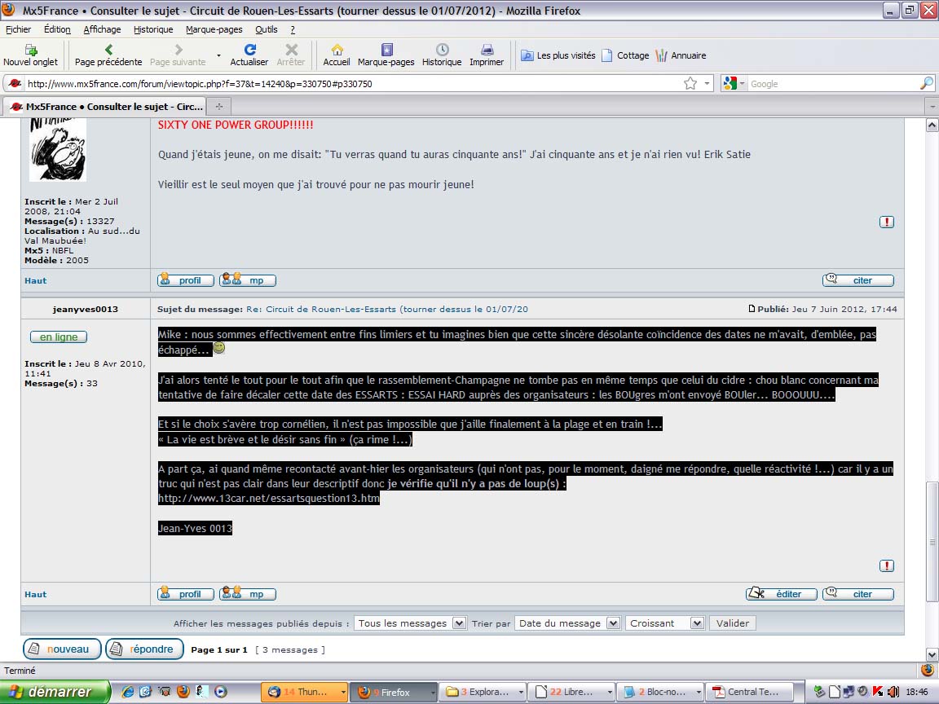Image resolution: width=939 pixels, height=704 pixels.
Task: Open the Cottage bookmark
Action: click(625, 55)
